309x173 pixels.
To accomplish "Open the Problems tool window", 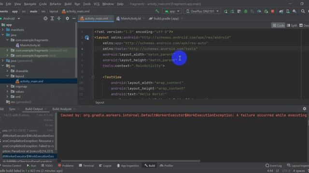I will point(66,166).
